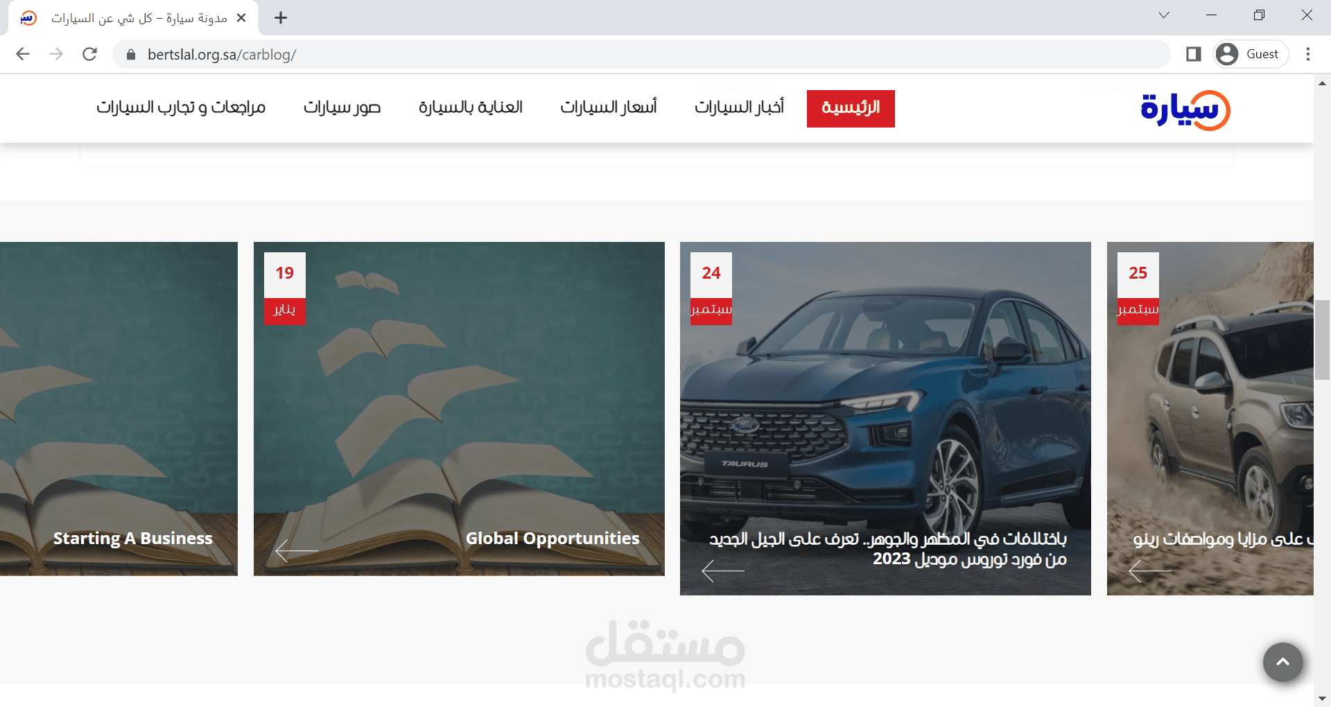Open the tab search dropdown chevron
Screen dimensions: 1331x707
pos(1164,15)
